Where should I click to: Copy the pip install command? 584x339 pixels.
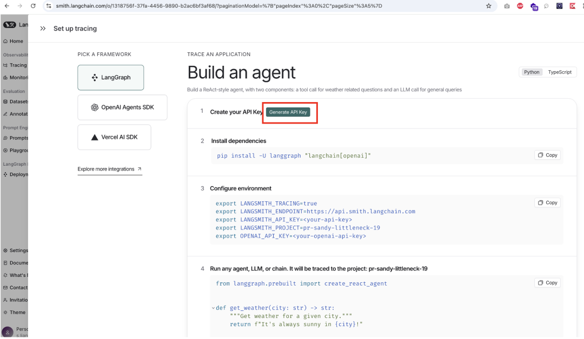click(547, 155)
